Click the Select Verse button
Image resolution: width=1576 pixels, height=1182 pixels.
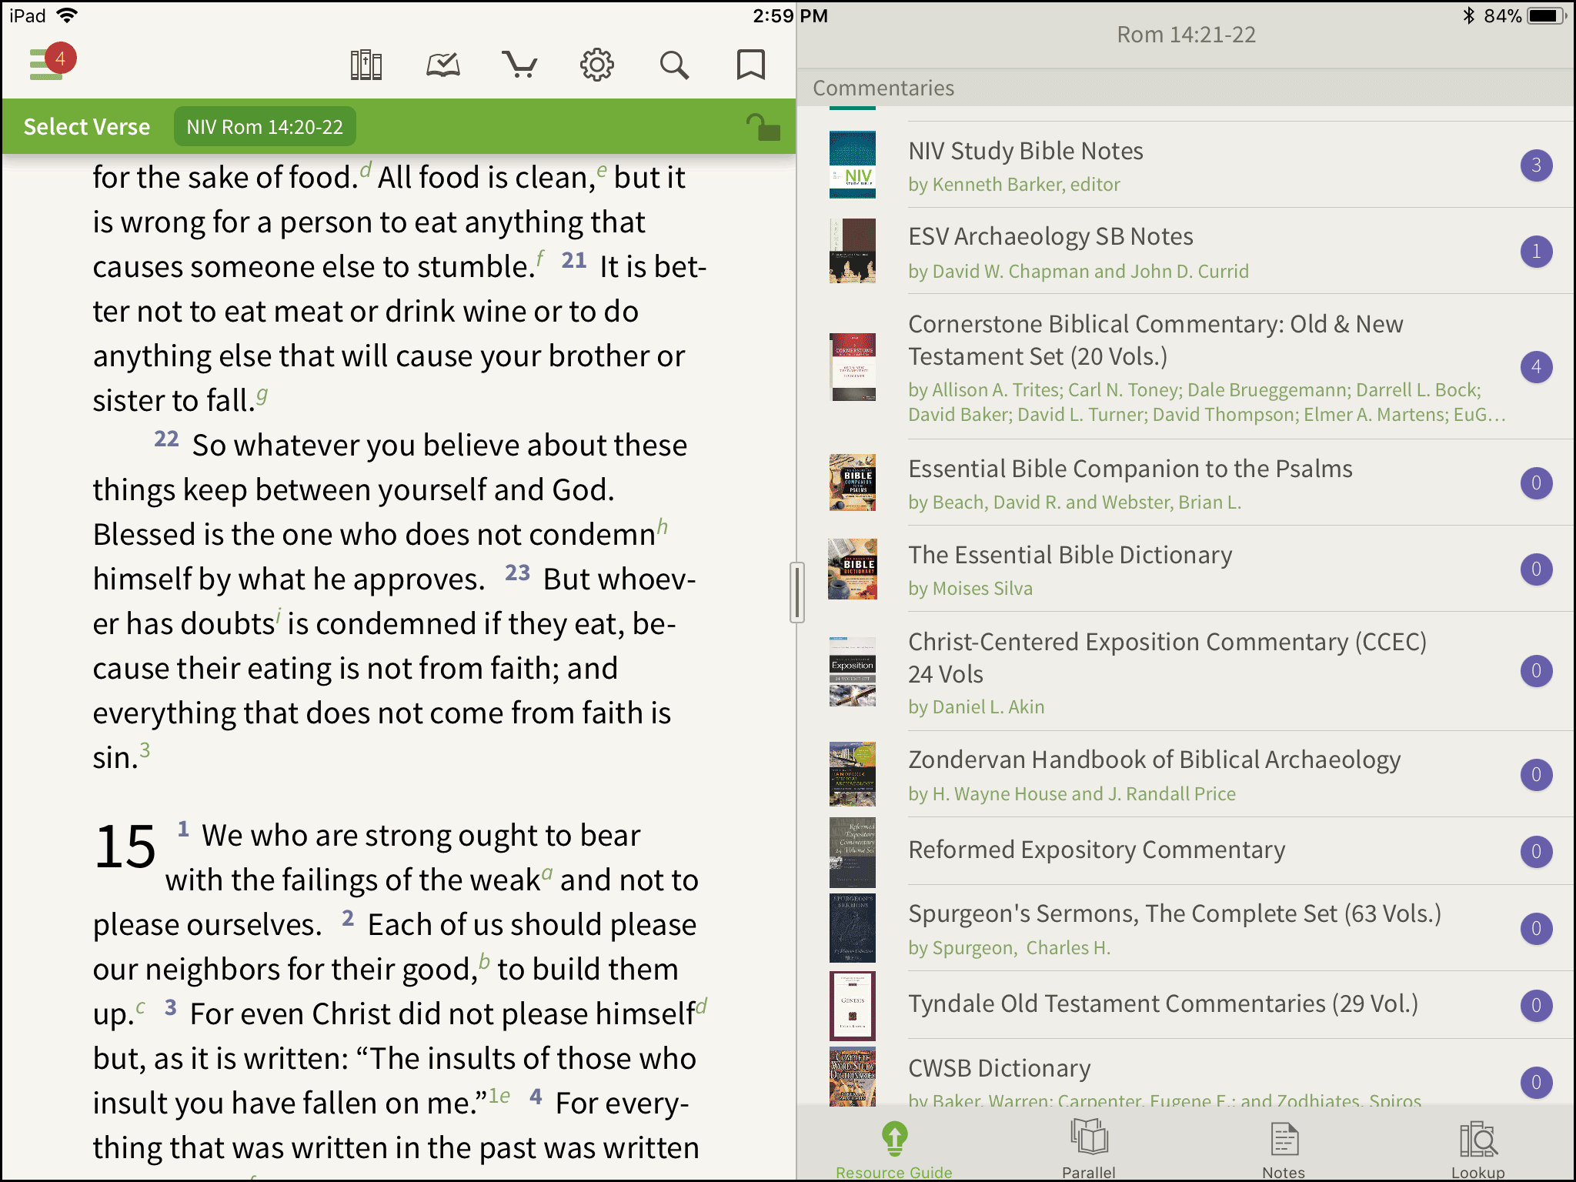click(87, 127)
